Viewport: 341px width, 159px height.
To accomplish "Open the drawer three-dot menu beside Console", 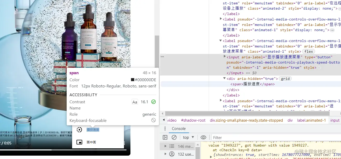I will [x=165, y=129].
